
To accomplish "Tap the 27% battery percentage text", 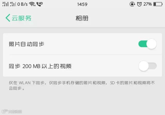I will pyautogui.click(x=147, y=4).
